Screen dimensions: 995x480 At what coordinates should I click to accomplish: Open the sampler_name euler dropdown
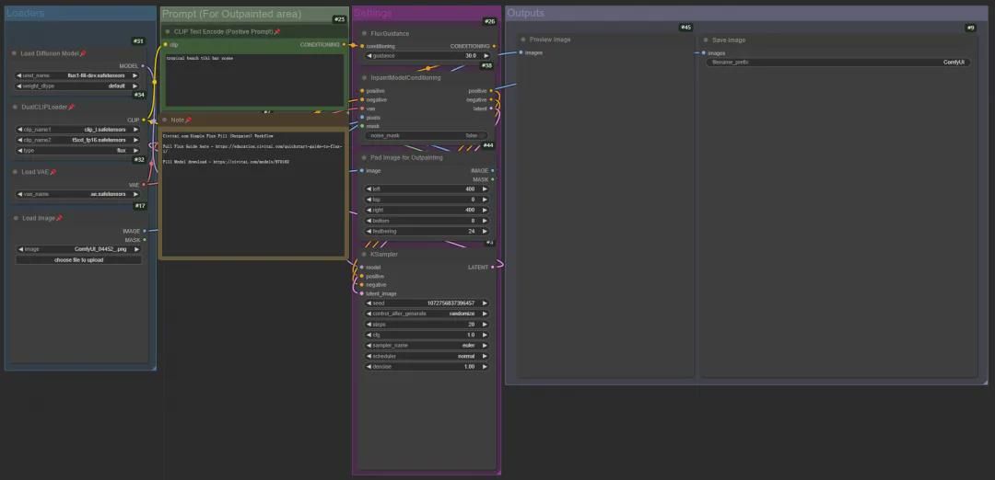click(427, 346)
